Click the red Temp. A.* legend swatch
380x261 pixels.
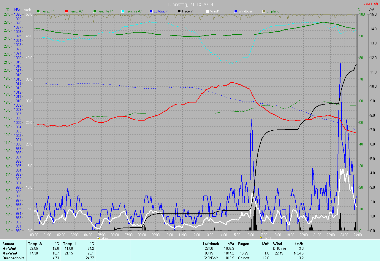click(66, 11)
